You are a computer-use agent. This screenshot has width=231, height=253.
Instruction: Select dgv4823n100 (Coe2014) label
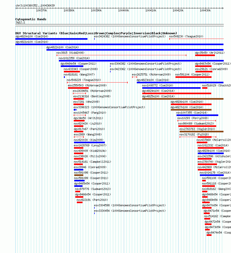tap(153, 80)
